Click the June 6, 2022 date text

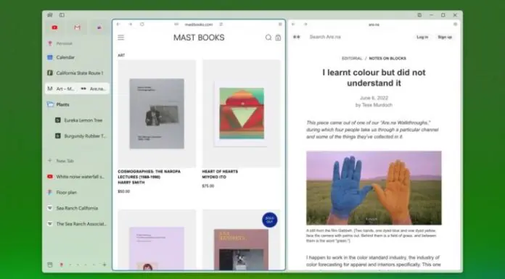click(374, 98)
